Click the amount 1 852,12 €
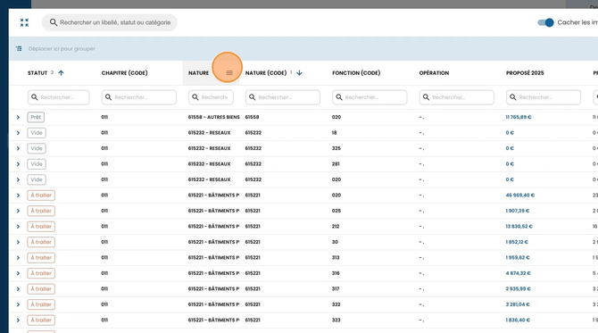The image size is (598, 333). click(x=517, y=242)
